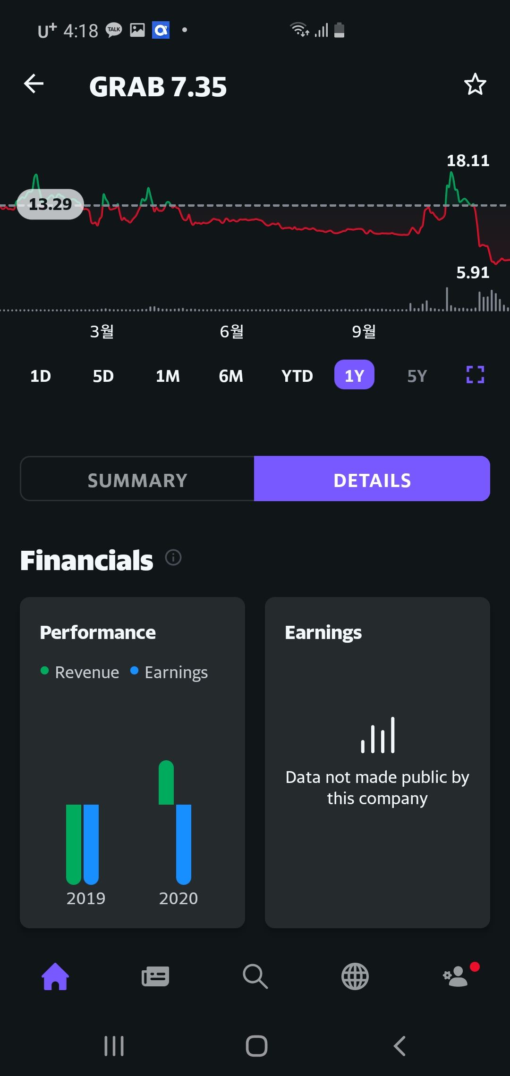Switch to the DETAILS tab
This screenshot has height=1076, width=510.
(372, 479)
